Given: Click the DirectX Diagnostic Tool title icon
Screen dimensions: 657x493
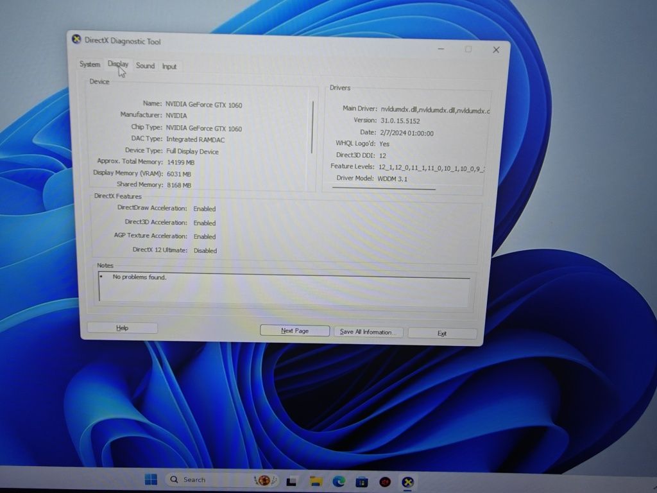Looking at the screenshot, I should pyautogui.click(x=76, y=39).
